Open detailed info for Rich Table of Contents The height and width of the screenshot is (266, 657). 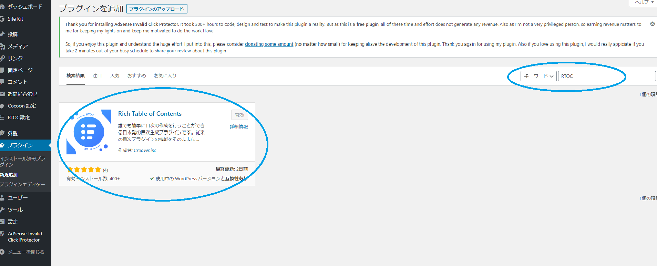pyautogui.click(x=239, y=127)
